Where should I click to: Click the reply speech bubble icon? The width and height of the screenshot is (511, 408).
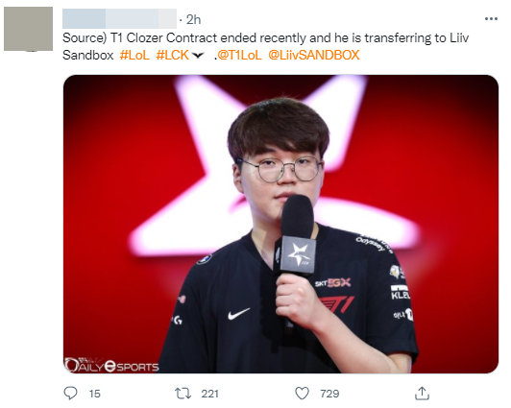(70, 393)
